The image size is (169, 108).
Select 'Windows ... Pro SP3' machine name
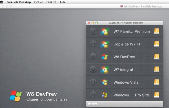point(131,95)
